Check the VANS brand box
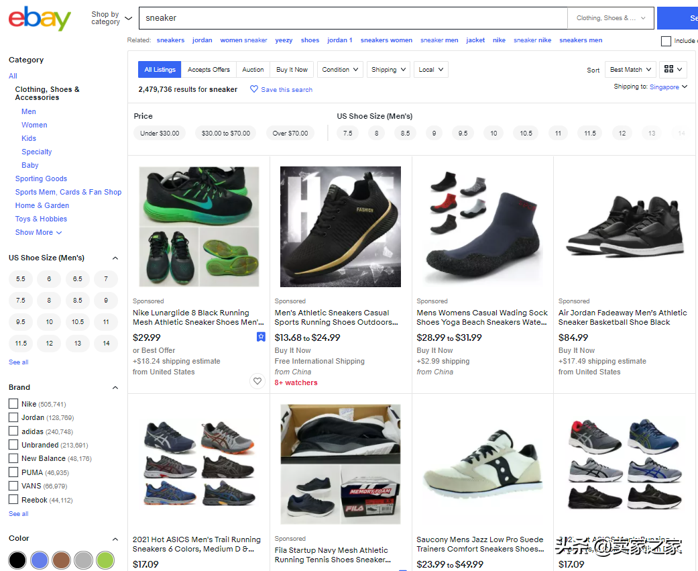This screenshot has width=698, height=571. pos(13,486)
